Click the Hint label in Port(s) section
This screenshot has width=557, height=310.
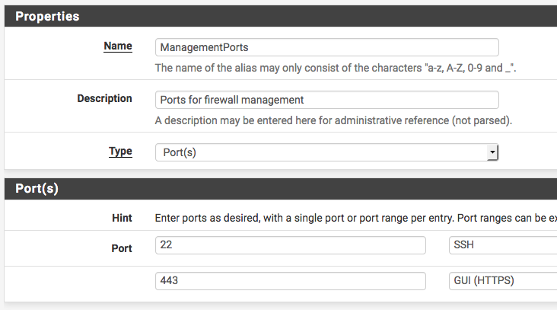(x=122, y=218)
